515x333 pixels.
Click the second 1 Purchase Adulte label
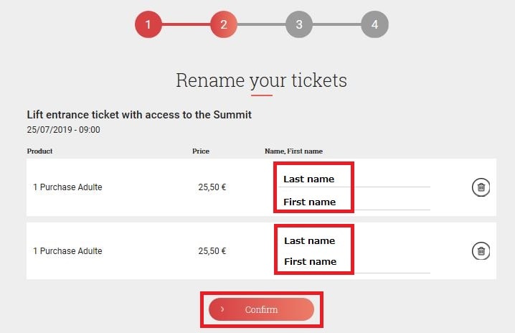[67, 250]
